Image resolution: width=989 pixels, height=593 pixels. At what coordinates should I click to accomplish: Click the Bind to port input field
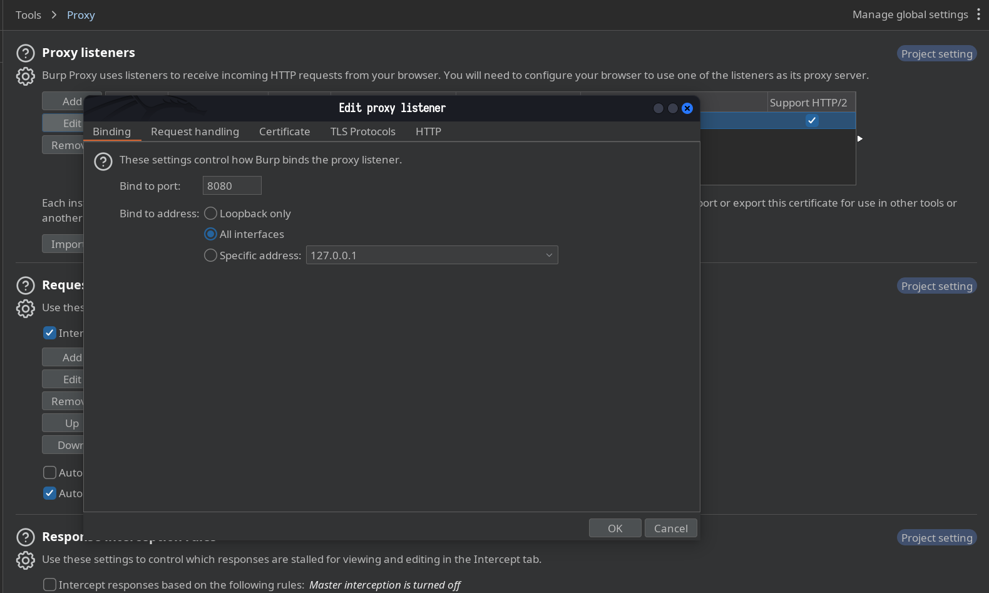click(x=232, y=186)
